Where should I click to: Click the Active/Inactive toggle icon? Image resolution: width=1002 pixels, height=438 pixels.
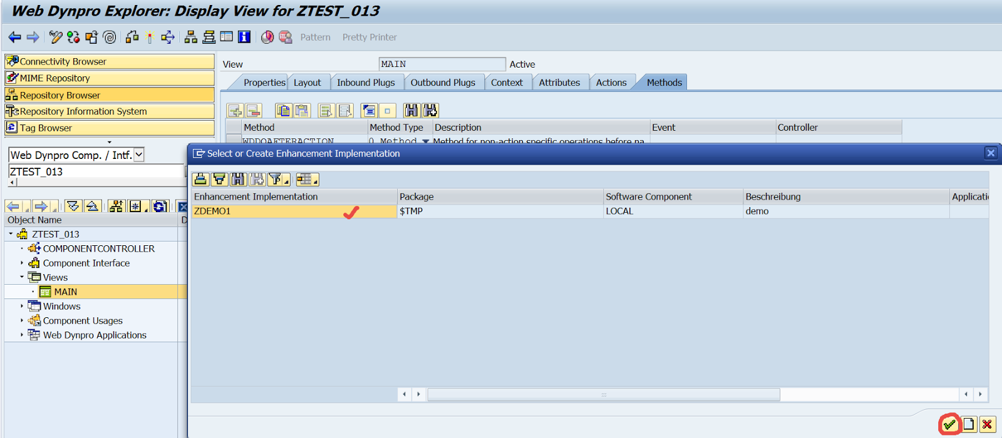(73, 38)
